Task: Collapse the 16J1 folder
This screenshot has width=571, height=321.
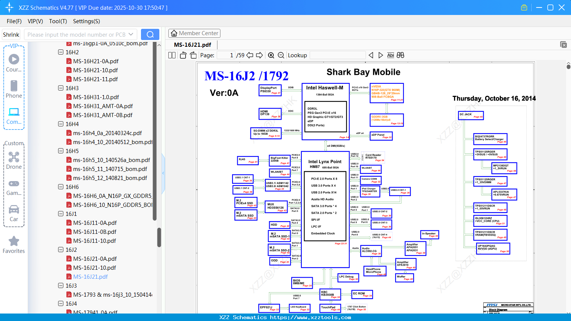Action: [61, 214]
